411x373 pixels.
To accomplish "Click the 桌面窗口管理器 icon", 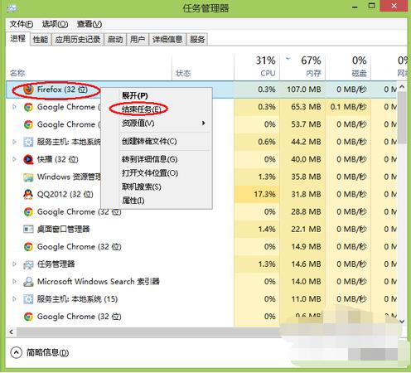I will pos(28,229).
